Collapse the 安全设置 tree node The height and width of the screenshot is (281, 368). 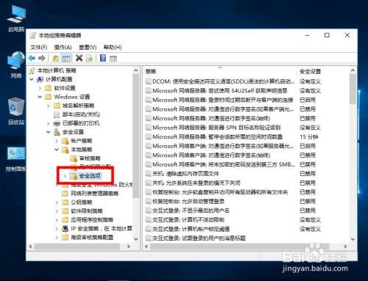(49, 132)
